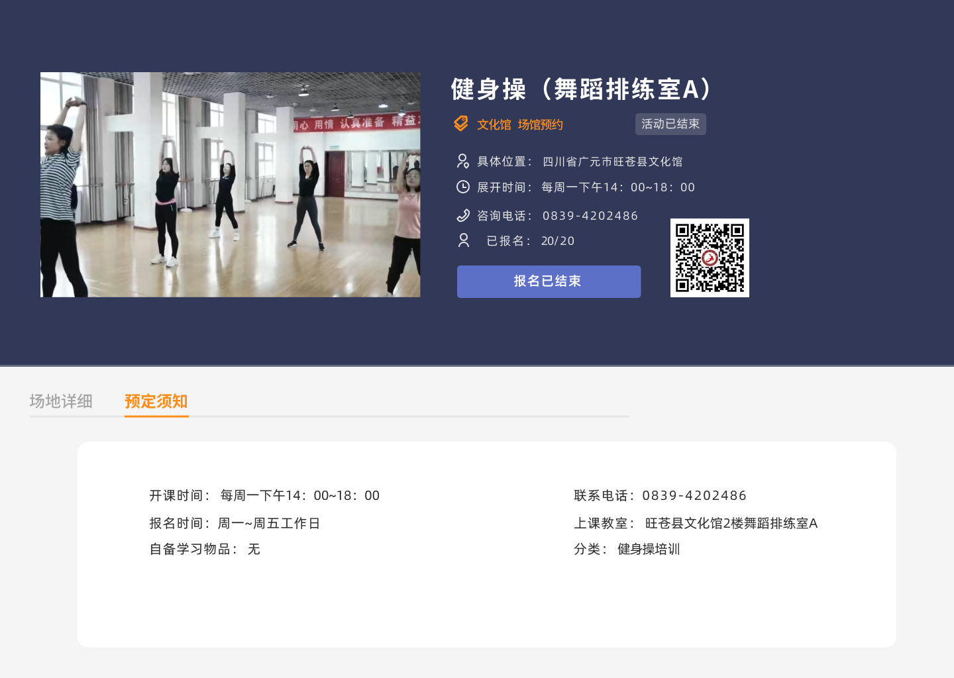Select the 预定须知 tab
Screen dimensions: 954x678
[156, 401]
